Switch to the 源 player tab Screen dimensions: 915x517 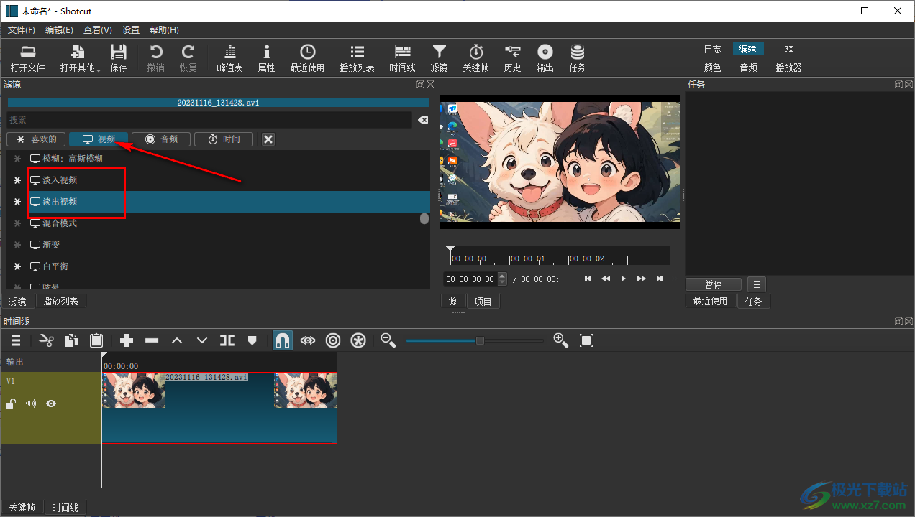coord(452,302)
